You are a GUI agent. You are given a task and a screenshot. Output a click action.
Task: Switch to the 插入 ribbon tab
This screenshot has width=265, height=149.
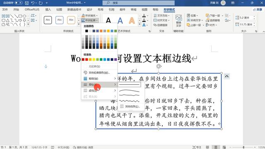point(48,10)
